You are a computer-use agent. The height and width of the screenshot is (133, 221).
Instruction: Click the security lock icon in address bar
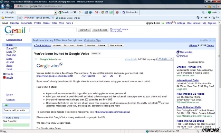point(210,6)
